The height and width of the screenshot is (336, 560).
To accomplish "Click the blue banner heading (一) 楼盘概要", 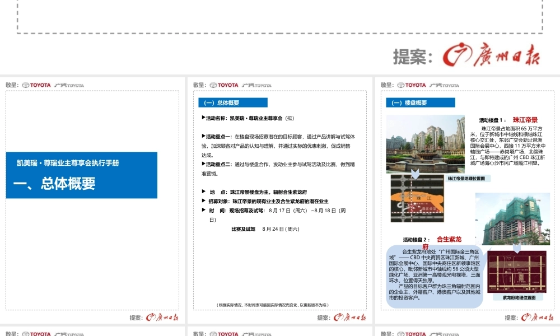I will click(x=421, y=102).
